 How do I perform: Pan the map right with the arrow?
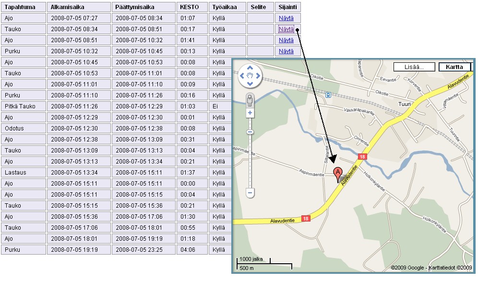[258, 76]
